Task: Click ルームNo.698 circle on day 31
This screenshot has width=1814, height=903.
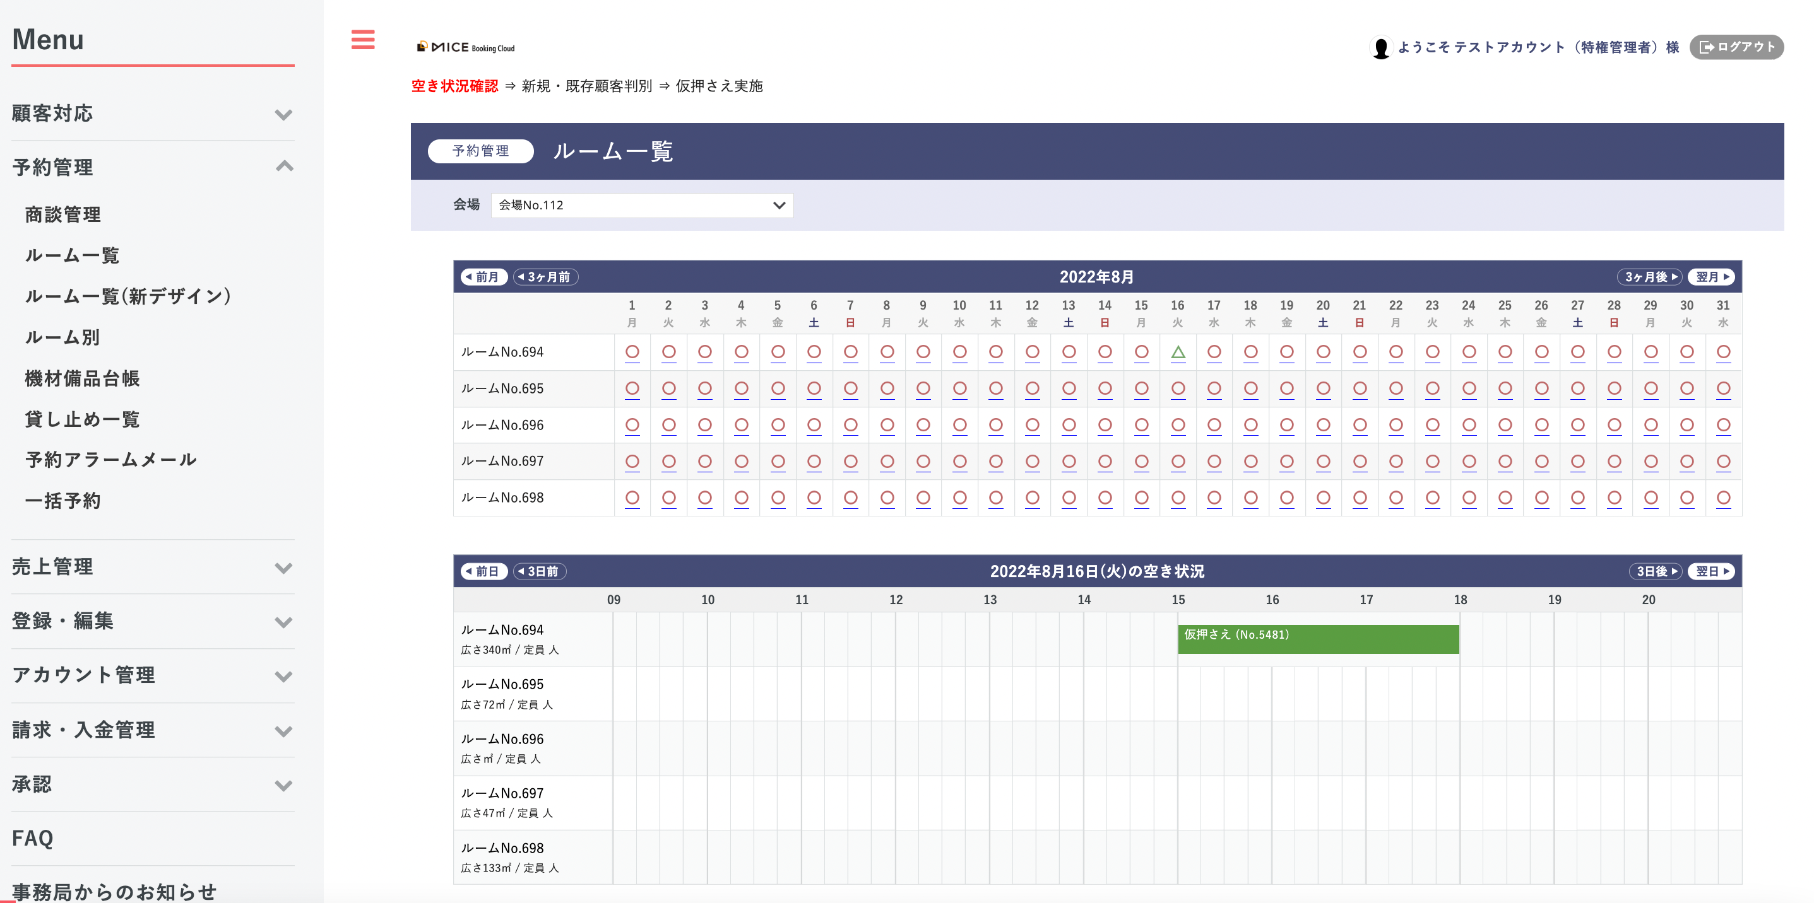Action: (x=1722, y=498)
